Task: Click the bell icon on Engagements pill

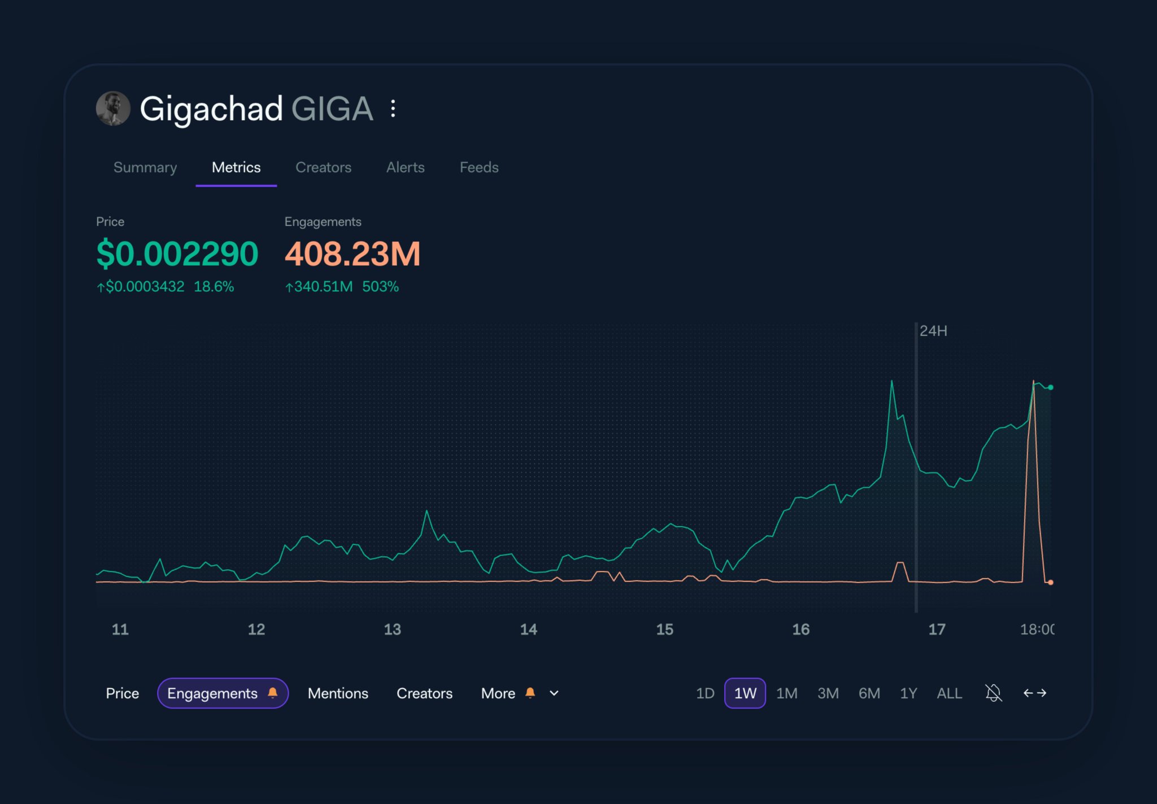Action: click(x=273, y=693)
